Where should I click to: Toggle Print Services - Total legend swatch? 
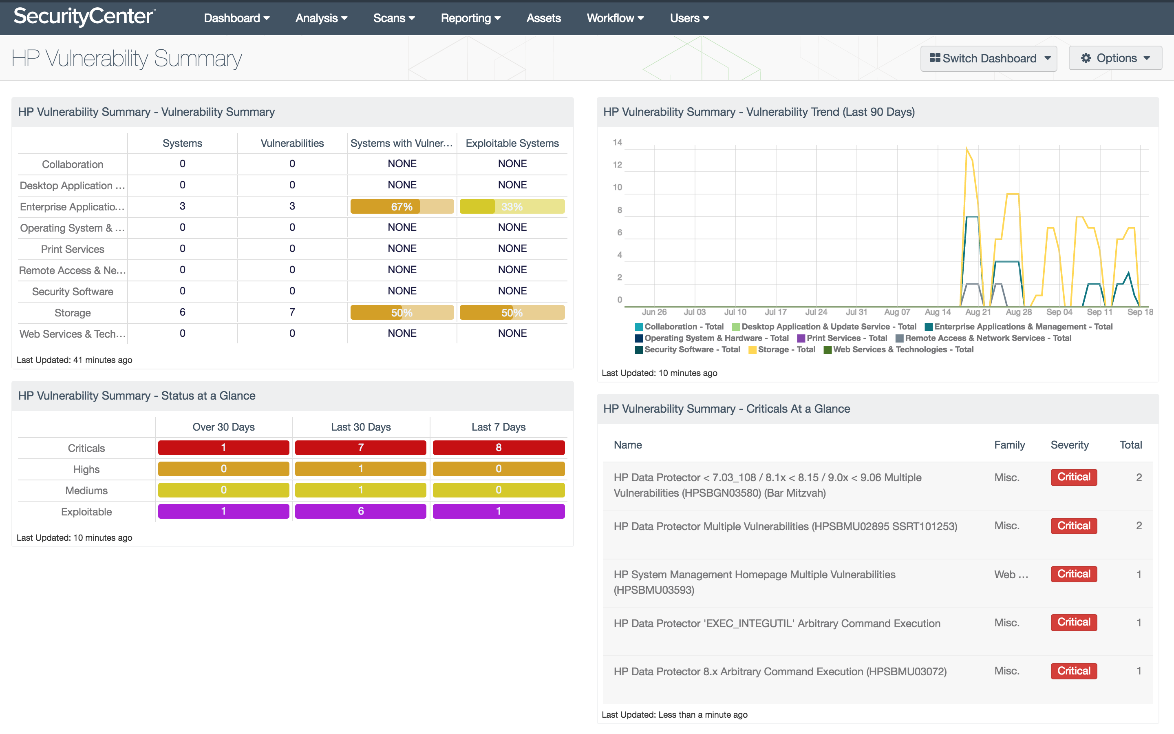(801, 338)
